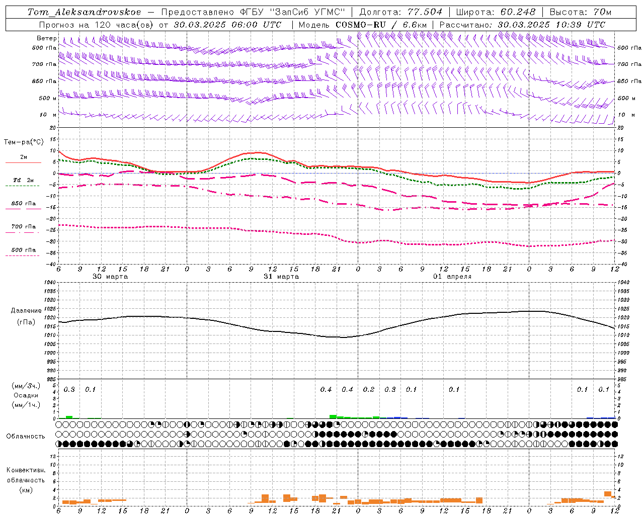Select the Конвективн. panel label
The image size is (644, 515).
pos(26,470)
